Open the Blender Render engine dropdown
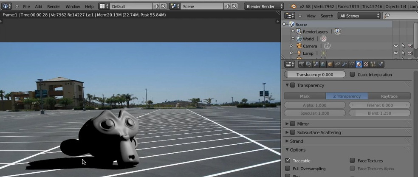 pos(264,6)
